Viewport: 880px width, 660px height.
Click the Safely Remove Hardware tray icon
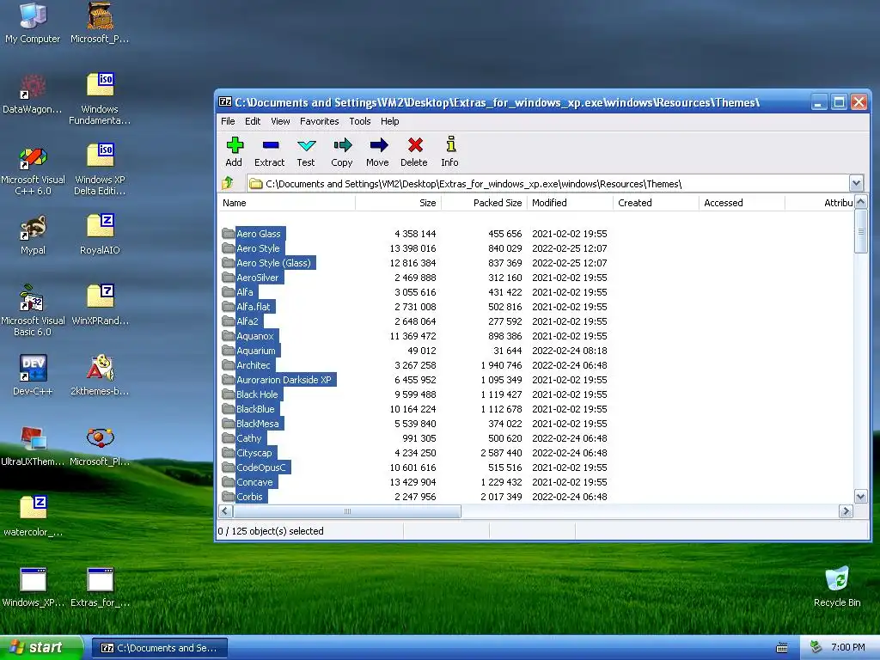pyautogui.click(x=816, y=647)
